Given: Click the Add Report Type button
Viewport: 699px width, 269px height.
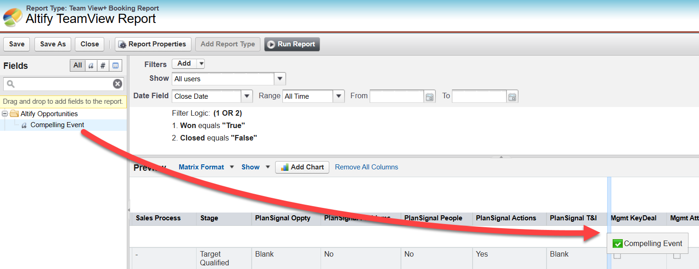Looking at the screenshot, I should [x=228, y=44].
